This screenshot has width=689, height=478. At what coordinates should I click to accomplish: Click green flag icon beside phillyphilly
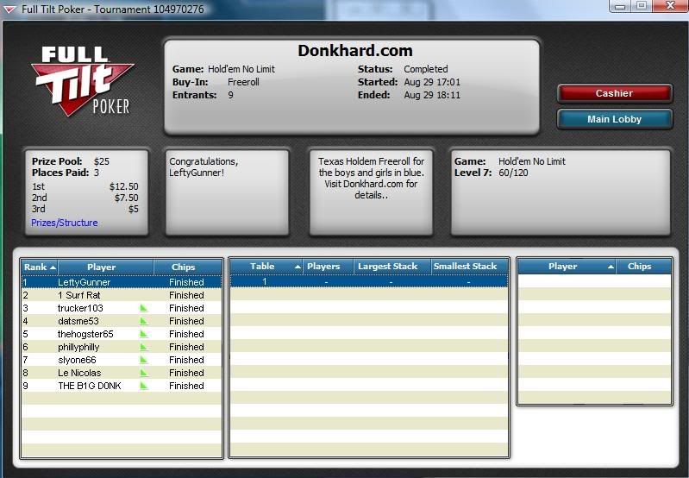click(144, 347)
